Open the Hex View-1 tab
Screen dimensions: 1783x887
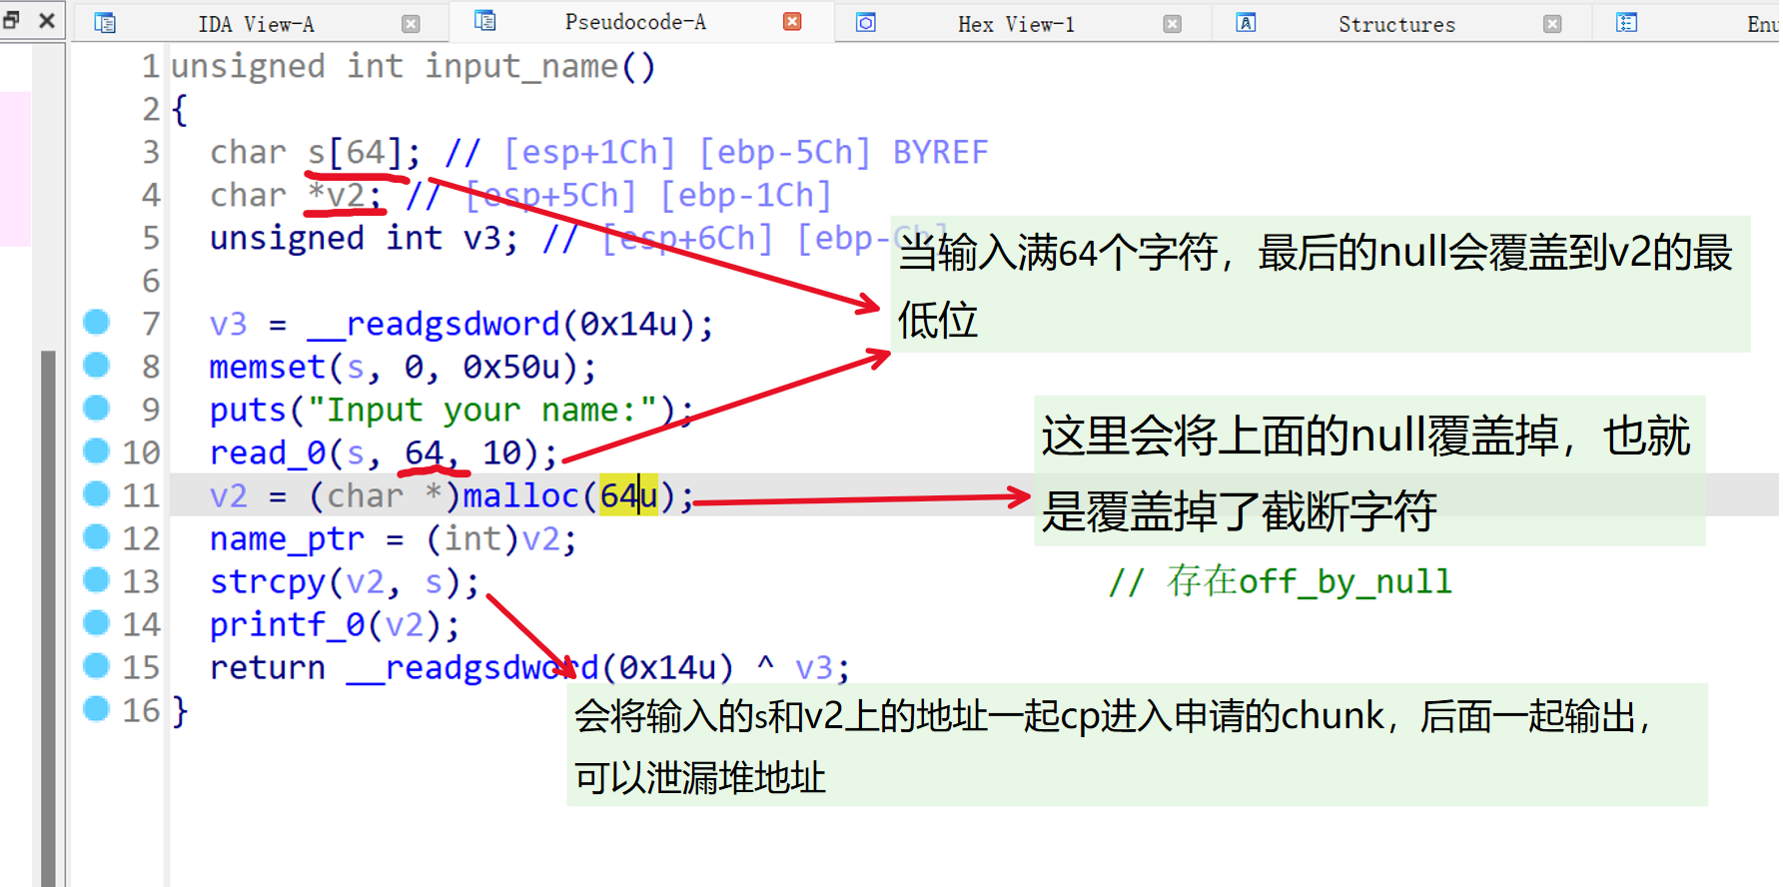point(1016,24)
